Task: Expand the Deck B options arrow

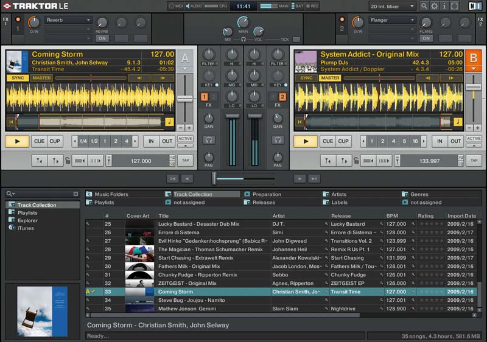Action: pos(473,69)
